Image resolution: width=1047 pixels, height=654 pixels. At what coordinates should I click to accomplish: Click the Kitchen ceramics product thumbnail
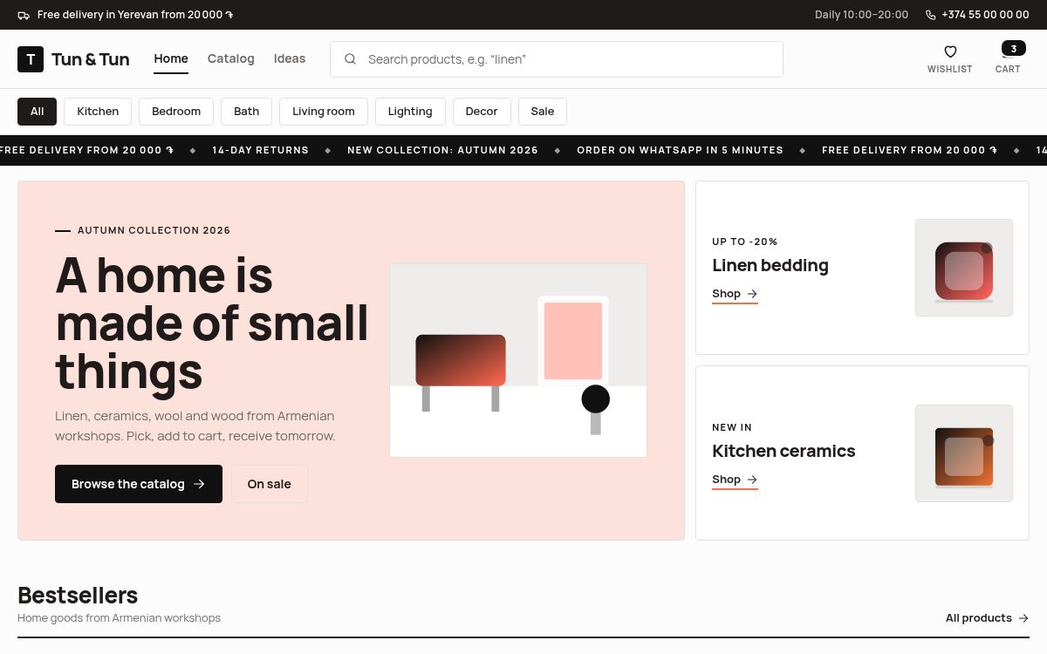[964, 453]
